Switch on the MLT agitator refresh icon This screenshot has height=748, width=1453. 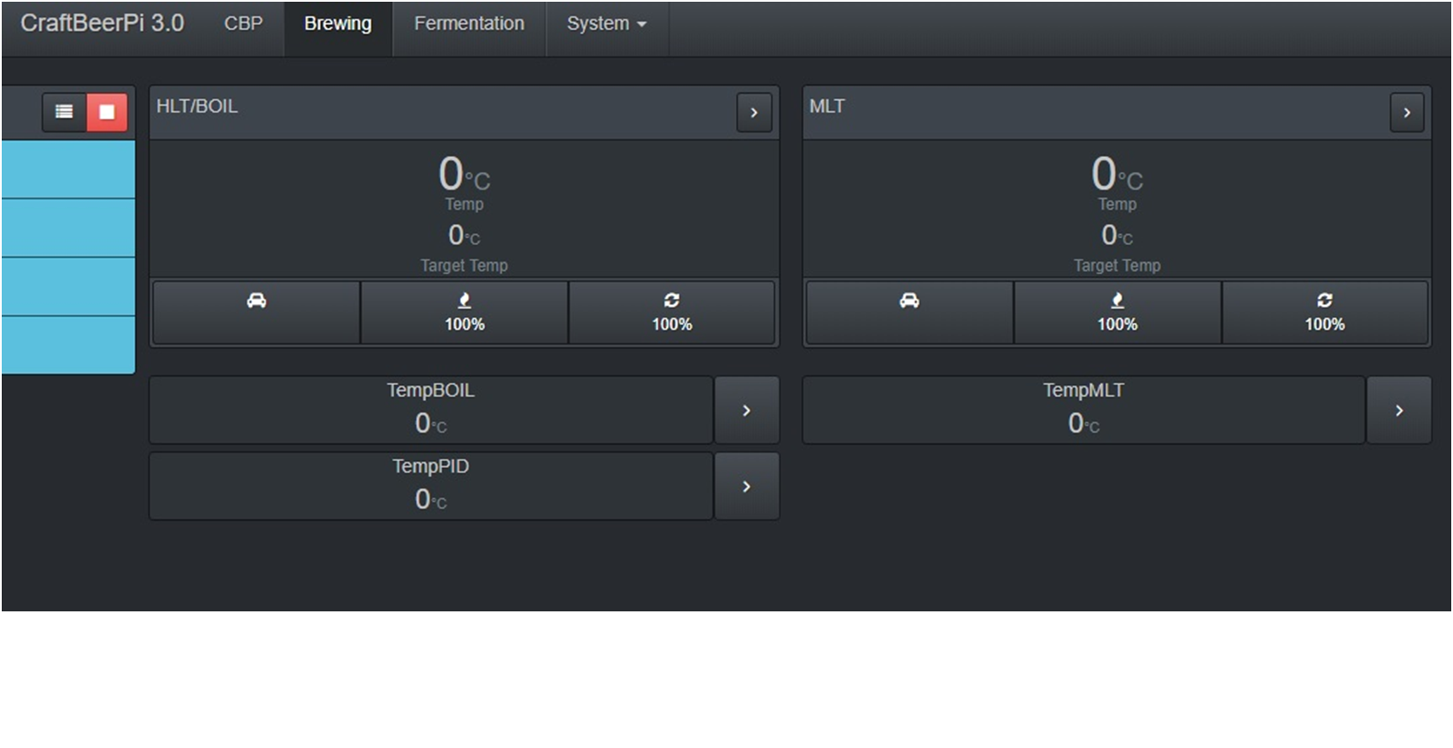(1325, 313)
